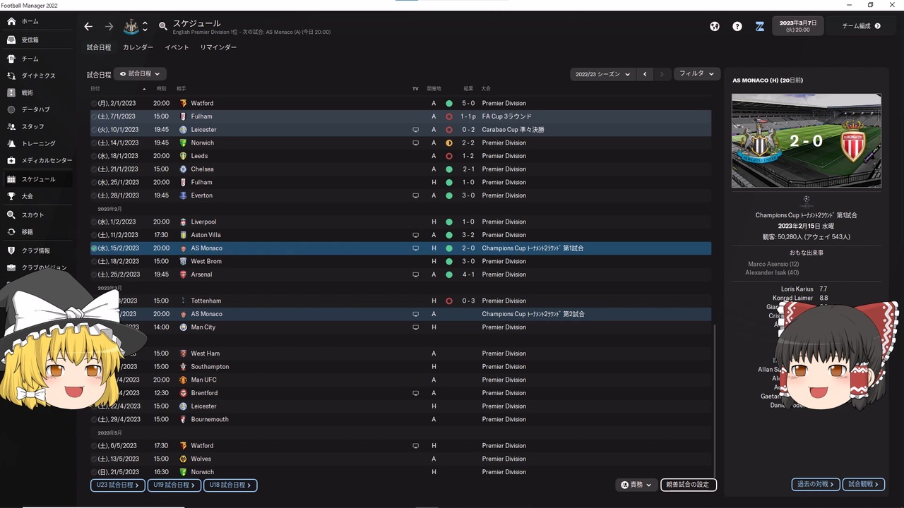
Task: Click Watford club badge on 2/1/2023 row
Action: (184, 103)
